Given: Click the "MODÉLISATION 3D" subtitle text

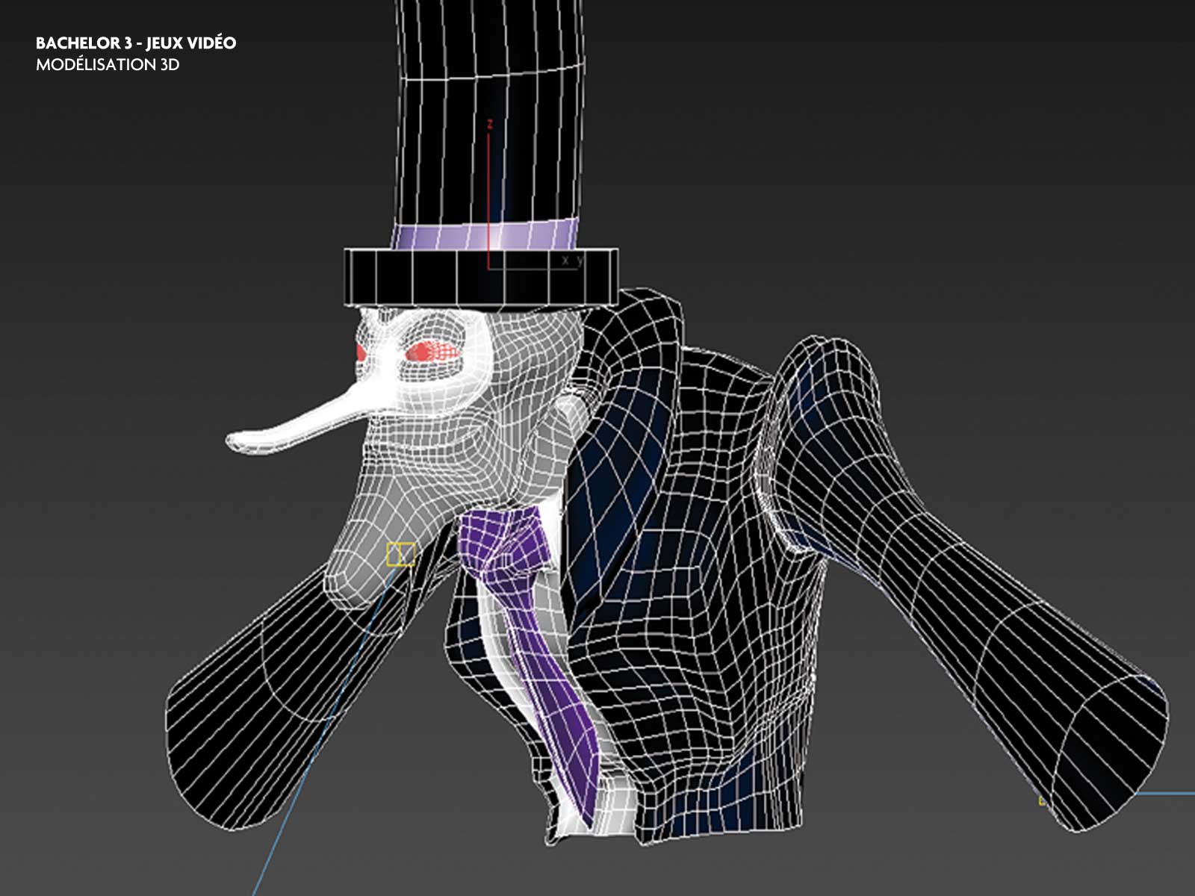Looking at the screenshot, I should point(108,65).
